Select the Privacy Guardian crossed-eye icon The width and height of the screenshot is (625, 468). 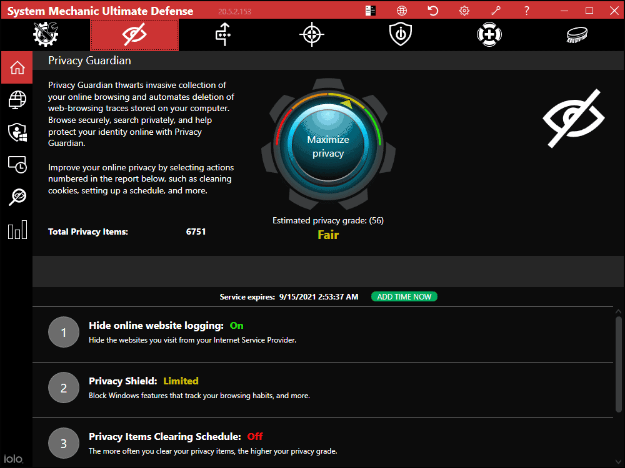[x=134, y=34]
